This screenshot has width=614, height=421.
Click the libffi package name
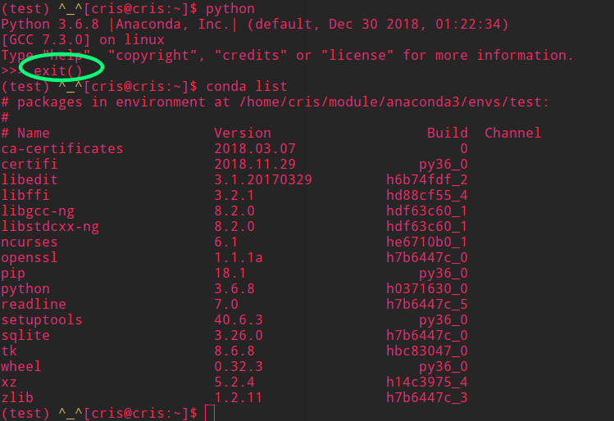tap(25, 195)
